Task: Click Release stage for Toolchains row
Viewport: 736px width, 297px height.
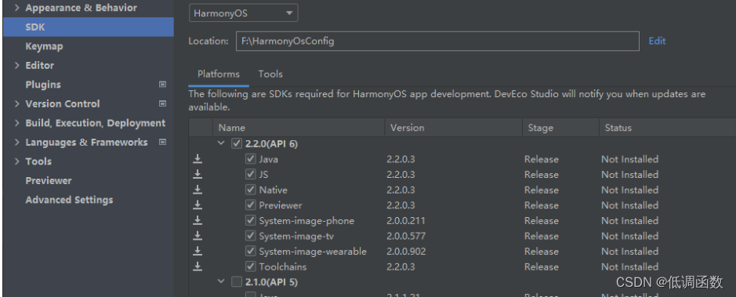Action: point(541,266)
